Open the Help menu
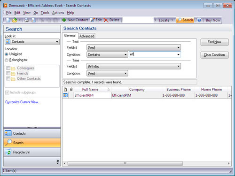Image resolution: width=235 pixels, height=176 pixels. [x=70, y=13]
